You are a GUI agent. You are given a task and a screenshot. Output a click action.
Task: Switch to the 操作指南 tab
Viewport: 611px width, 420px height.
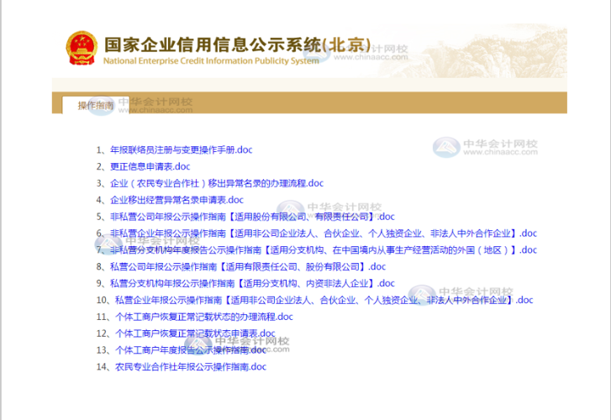tap(95, 106)
